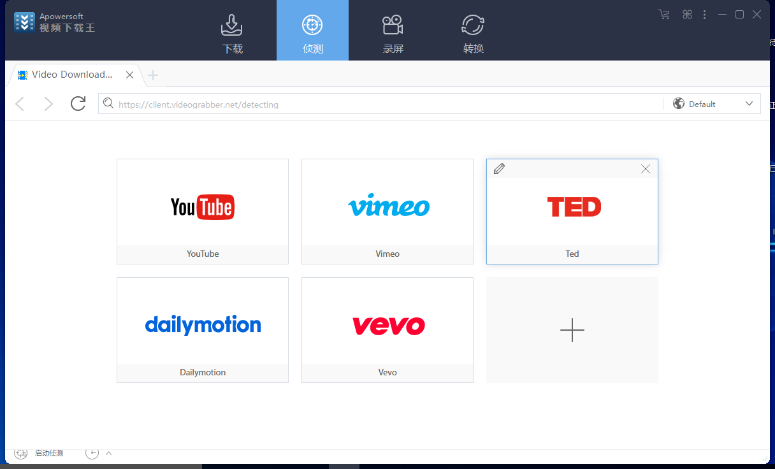Viewport: 775px width, 469px height.
Task: Maximize the Apowersoft window
Action: pyautogui.click(x=739, y=15)
